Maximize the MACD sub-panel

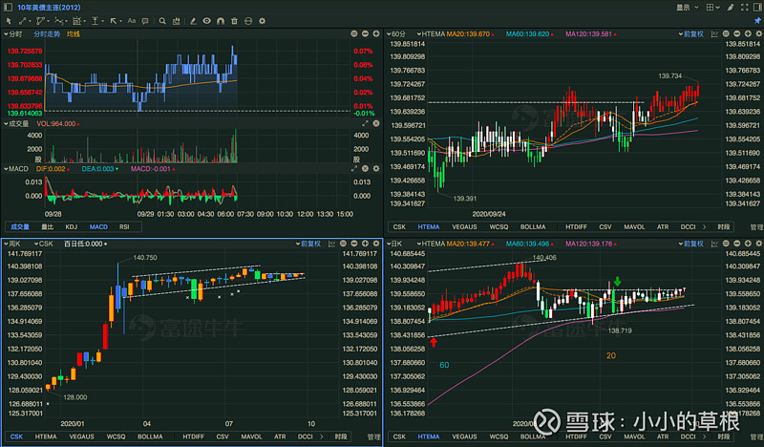tap(354, 169)
